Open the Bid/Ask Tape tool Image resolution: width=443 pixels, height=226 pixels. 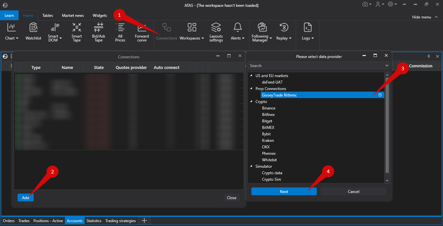click(x=99, y=32)
